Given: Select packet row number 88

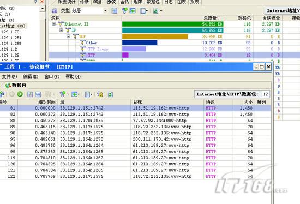Looking at the screenshot, I should click(x=135, y=121).
